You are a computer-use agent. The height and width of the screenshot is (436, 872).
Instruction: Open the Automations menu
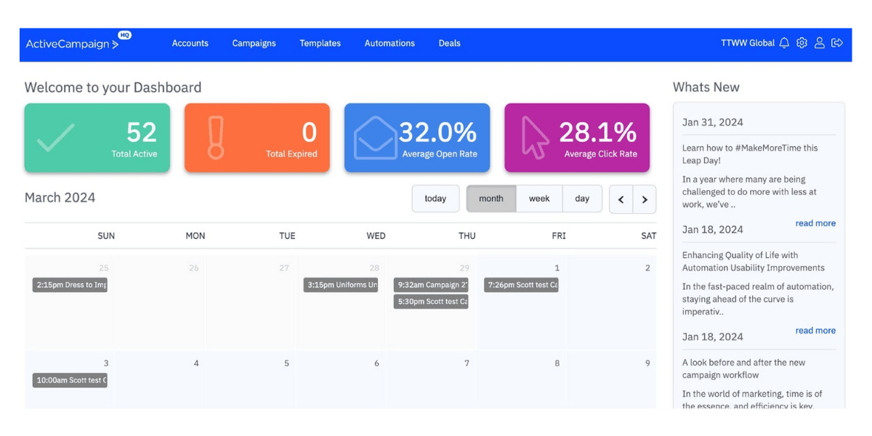click(x=389, y=44)
